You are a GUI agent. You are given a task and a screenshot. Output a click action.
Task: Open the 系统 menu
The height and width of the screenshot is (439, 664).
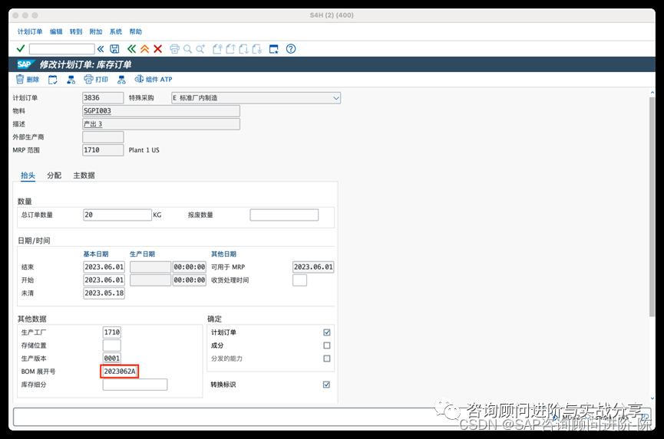point(116,31)
